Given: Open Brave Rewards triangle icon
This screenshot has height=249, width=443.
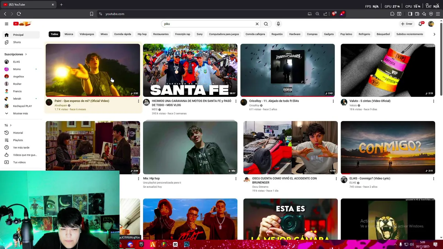Looking at the screenshot, I should tap(342, 14).
